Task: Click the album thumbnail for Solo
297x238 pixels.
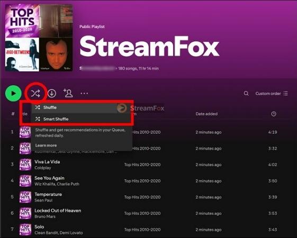Action: tap(25, 230)
